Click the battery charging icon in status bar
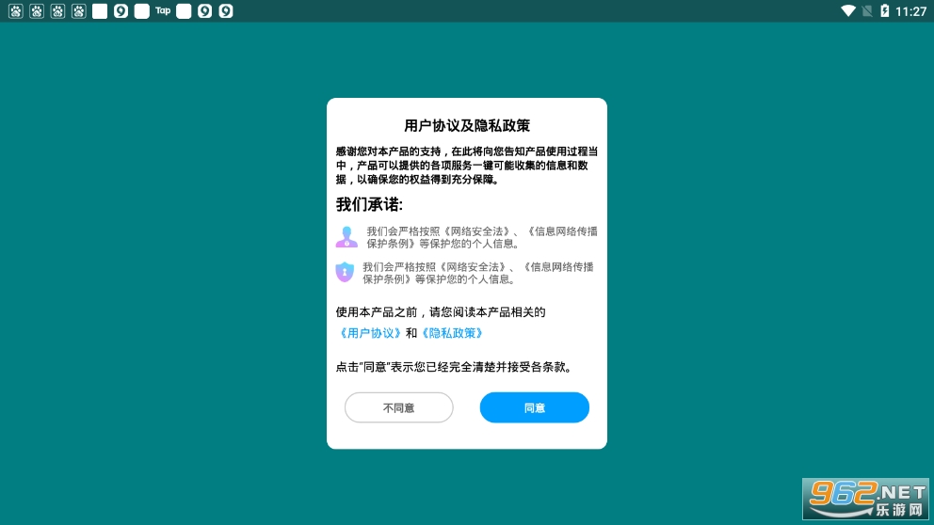 pyautogui.click(x=884, y=10)
